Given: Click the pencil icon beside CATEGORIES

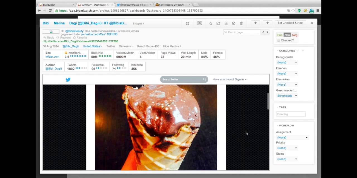Looking at the screenshot, I should [298, 51].
